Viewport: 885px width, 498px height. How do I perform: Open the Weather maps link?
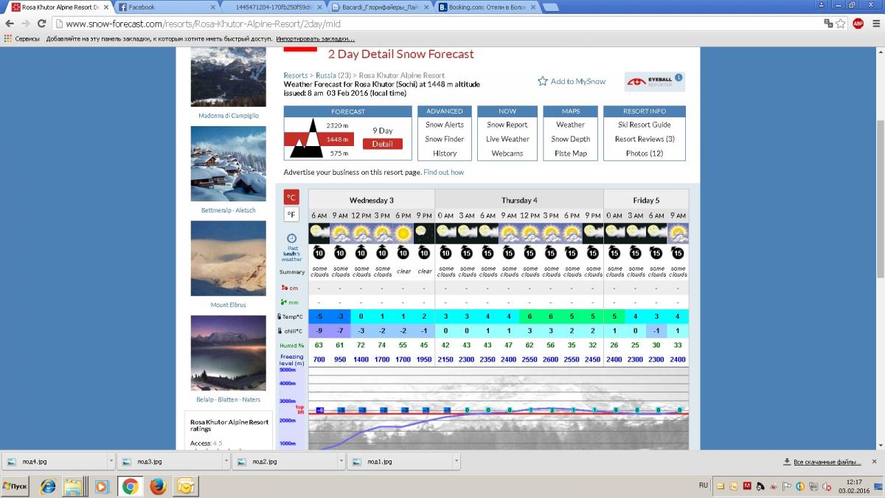(570, 125)
